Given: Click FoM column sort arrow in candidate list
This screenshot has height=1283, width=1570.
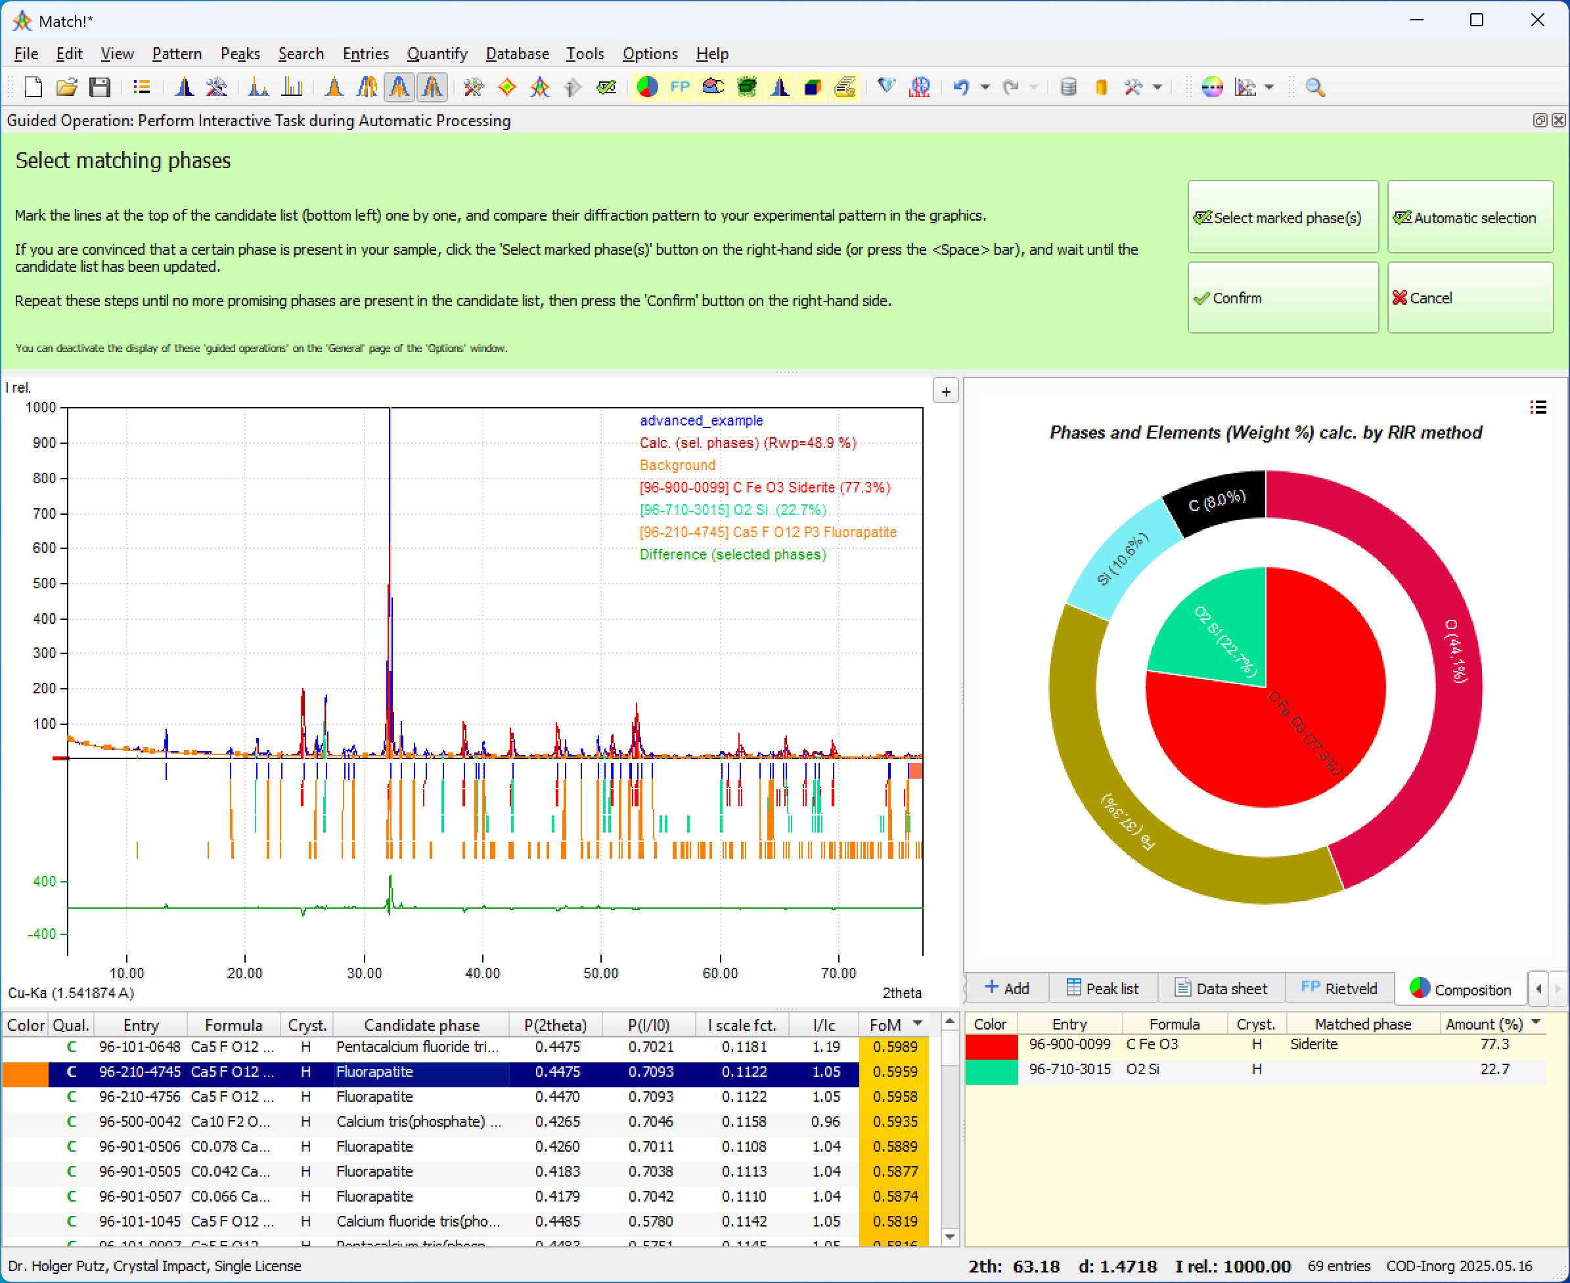Looking at the screenshot, I should coord(918,1024).
